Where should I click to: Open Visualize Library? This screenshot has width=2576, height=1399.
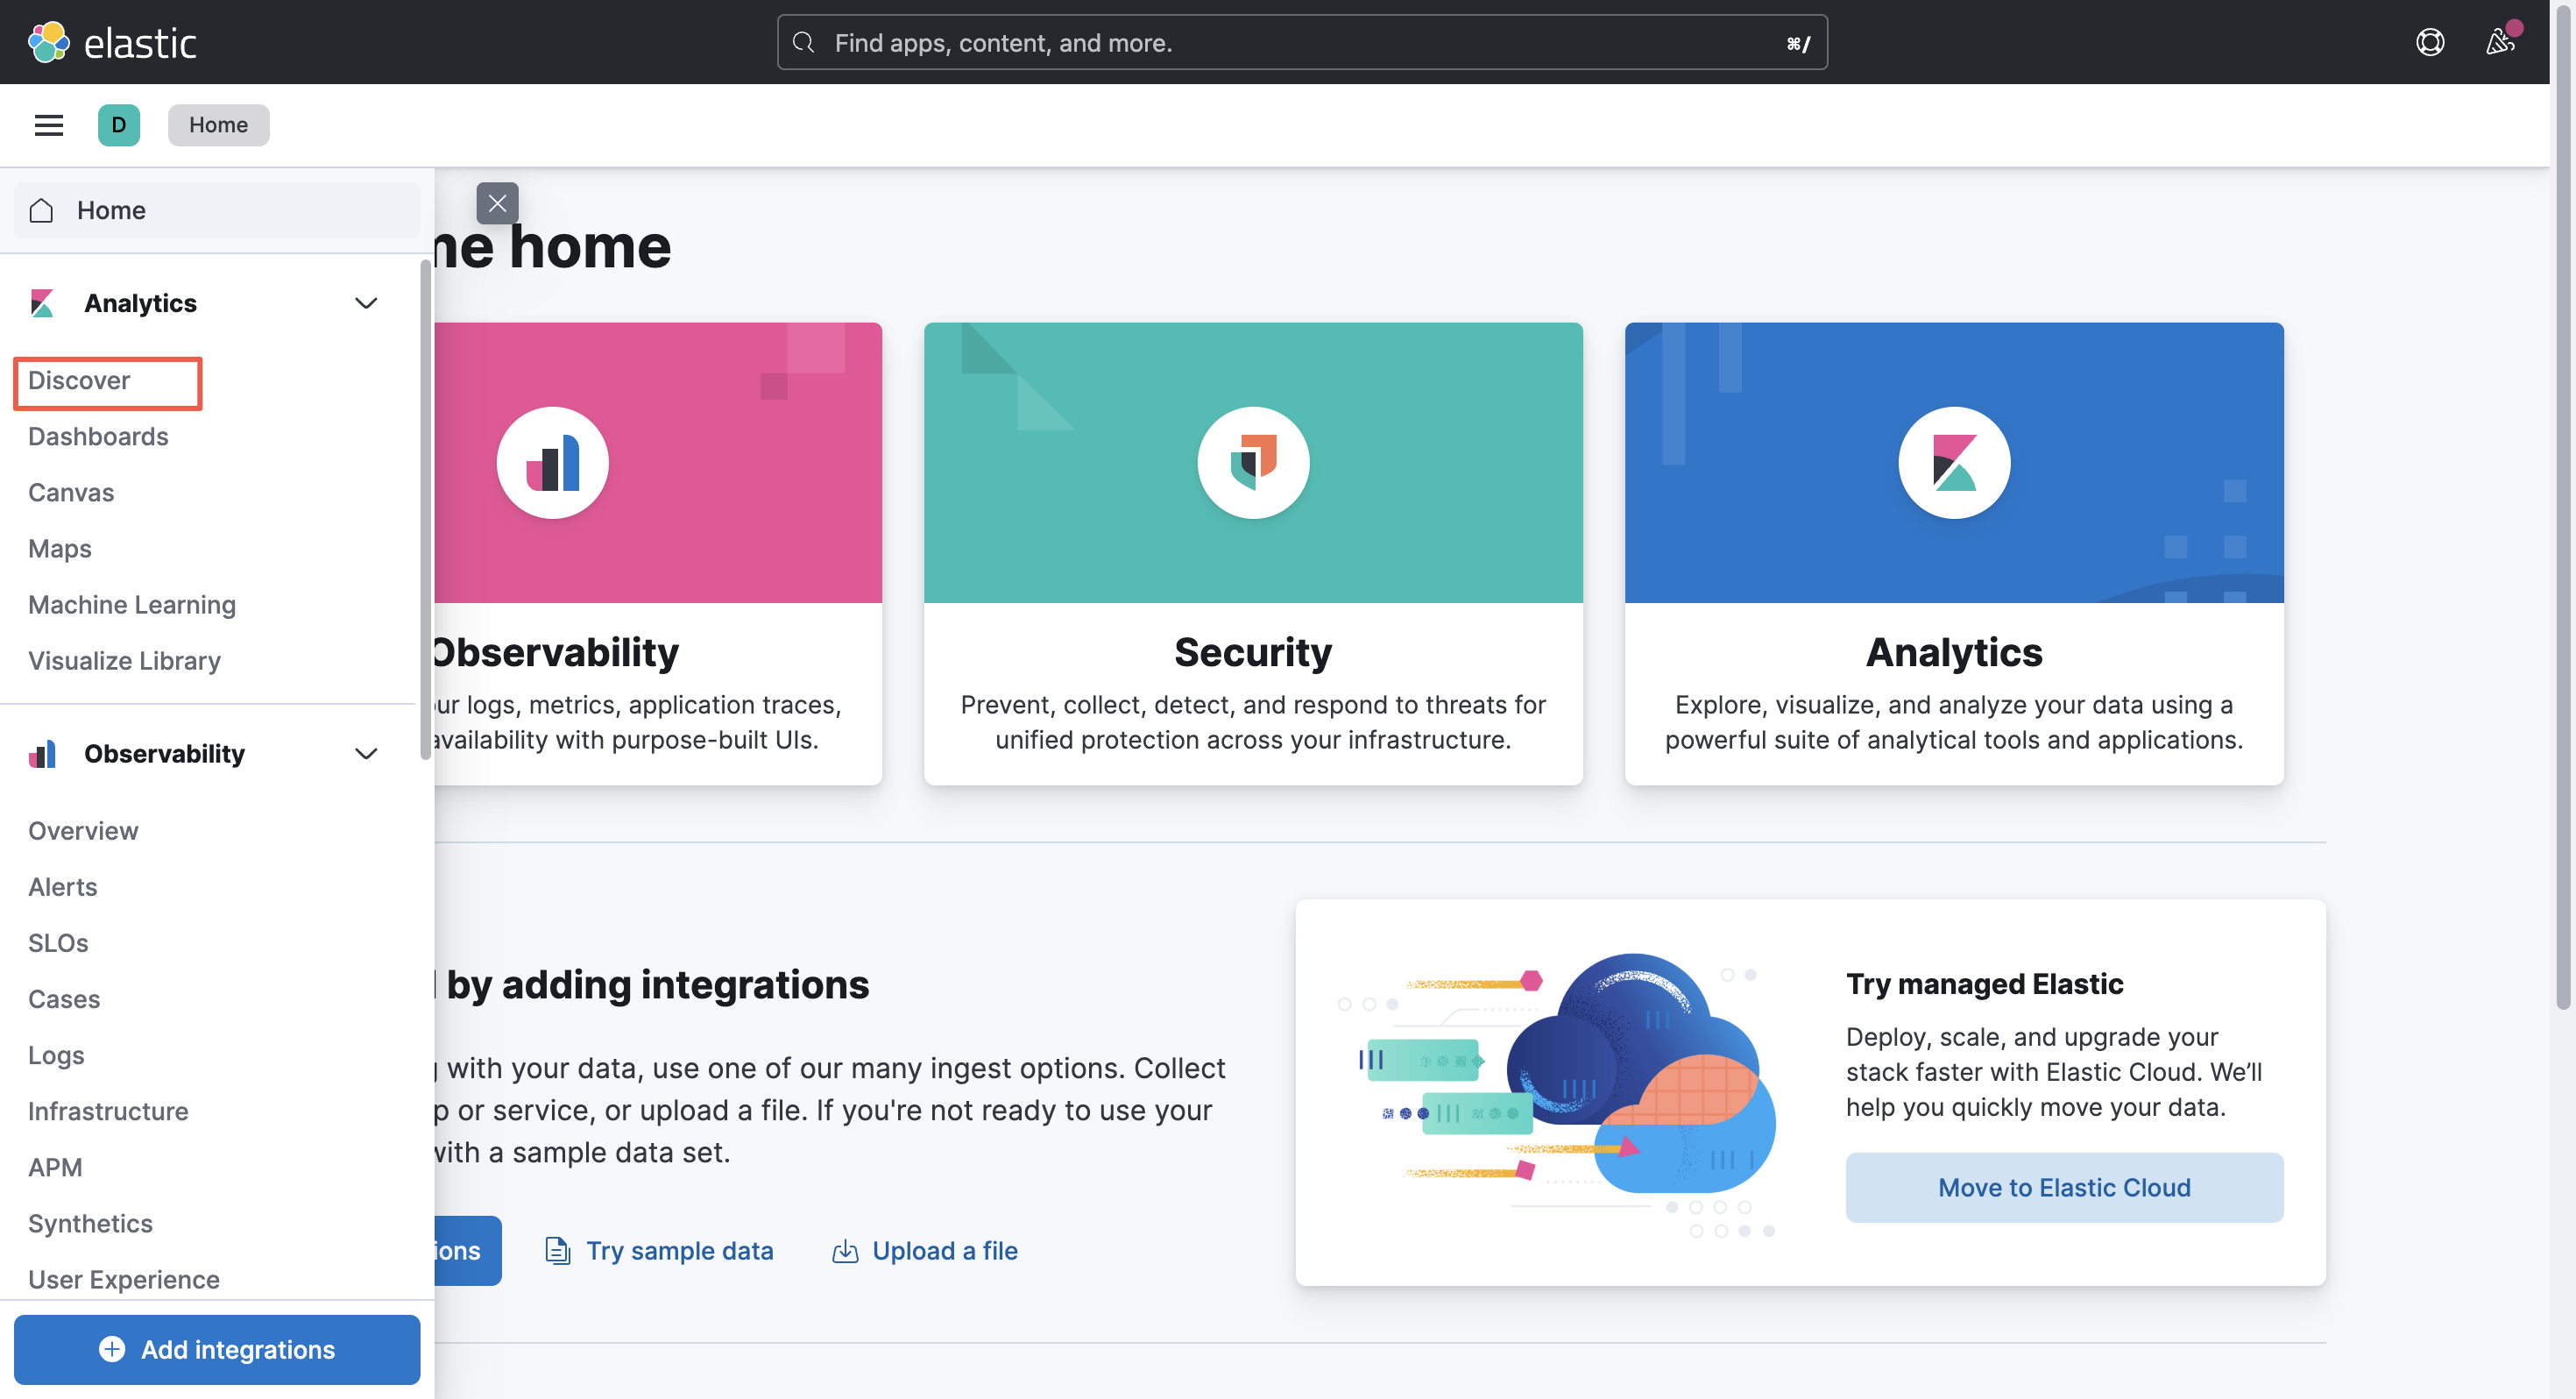tap(124, 660)
